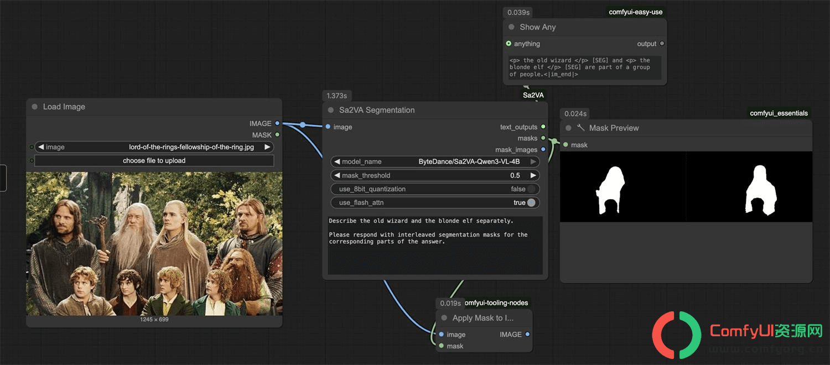Image resolution: width=830 pixels, height=365 pixels.
Task: Click the mask input port on Mask Preview
Action: click(x=566, y=145)
